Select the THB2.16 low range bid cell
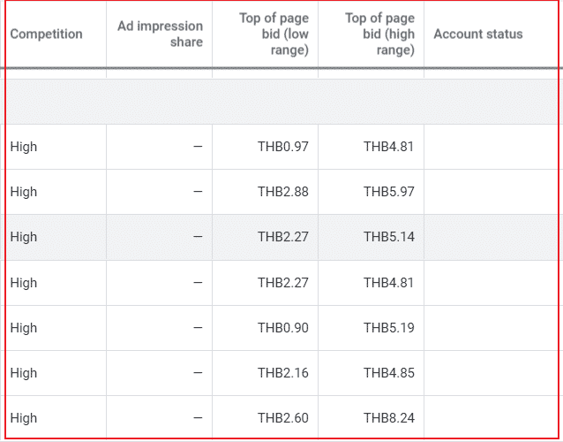Viewport: 563px width, 442px height. pos(282,373)
